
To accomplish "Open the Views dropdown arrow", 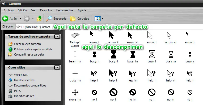I will point(102,19).
